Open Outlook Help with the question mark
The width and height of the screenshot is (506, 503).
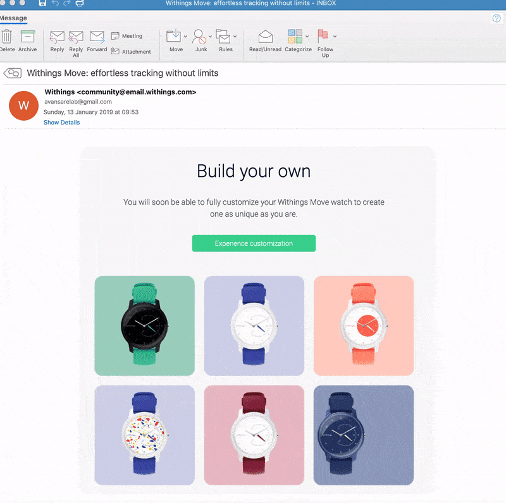click(497, 18)
